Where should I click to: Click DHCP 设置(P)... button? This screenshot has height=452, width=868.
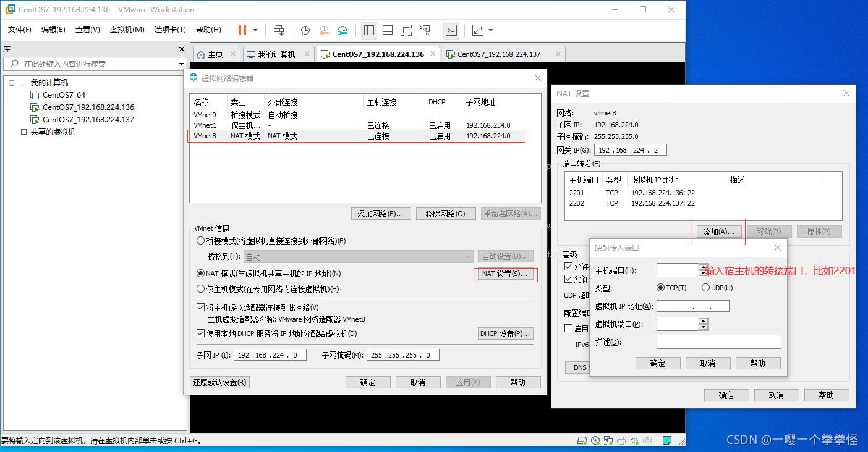[x=505, y=333]
